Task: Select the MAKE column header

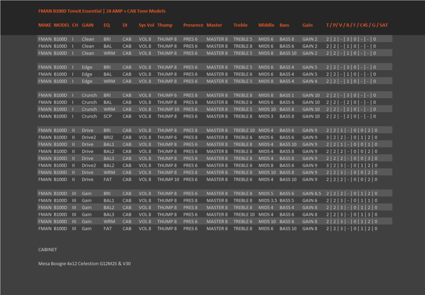Action: pos(45,25)
